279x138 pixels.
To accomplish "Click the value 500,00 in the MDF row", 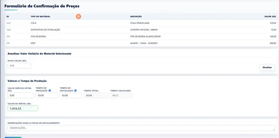I will tap(273, 43).
